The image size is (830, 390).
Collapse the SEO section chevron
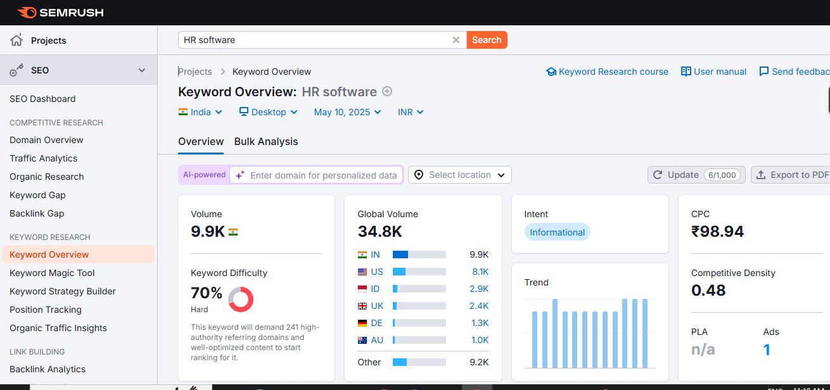coord(142,70)
